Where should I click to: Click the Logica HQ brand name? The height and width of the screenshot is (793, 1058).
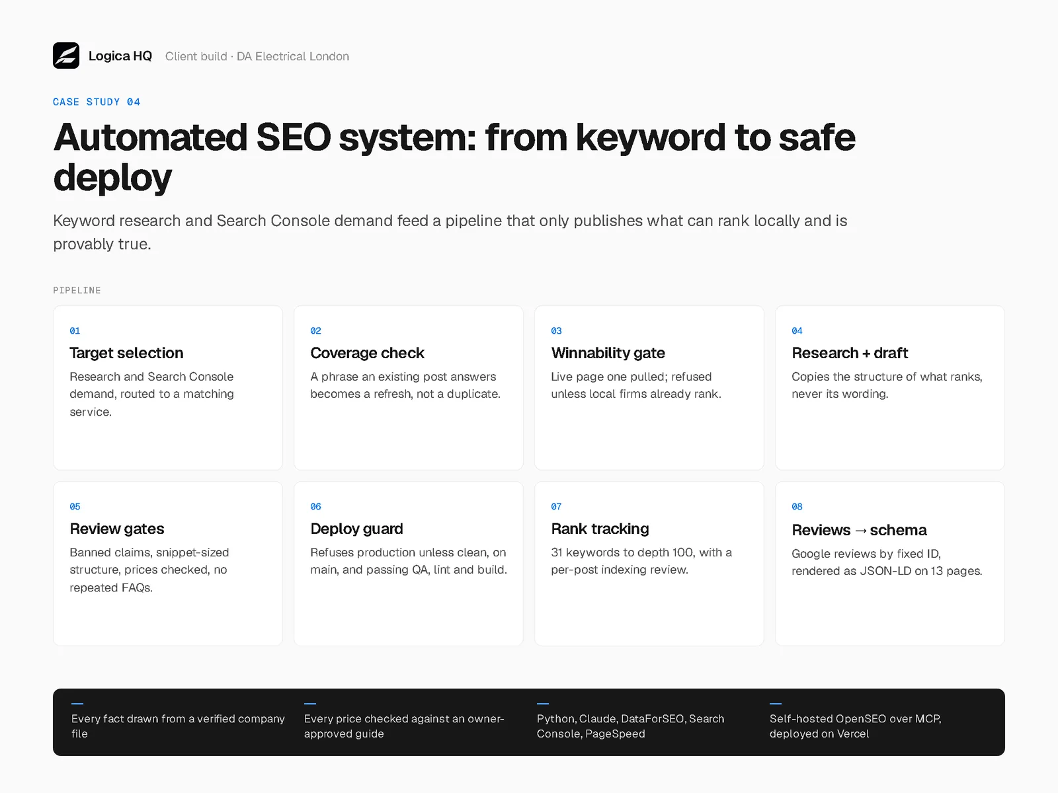coord(120,56)
